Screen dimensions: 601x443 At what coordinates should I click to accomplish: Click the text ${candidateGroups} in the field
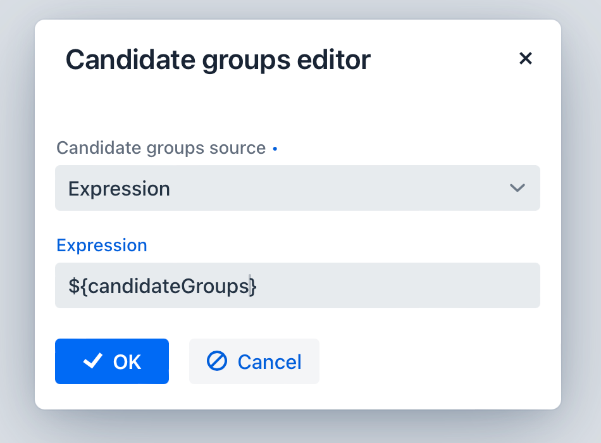pyautogui.click(x=163, y=285)
